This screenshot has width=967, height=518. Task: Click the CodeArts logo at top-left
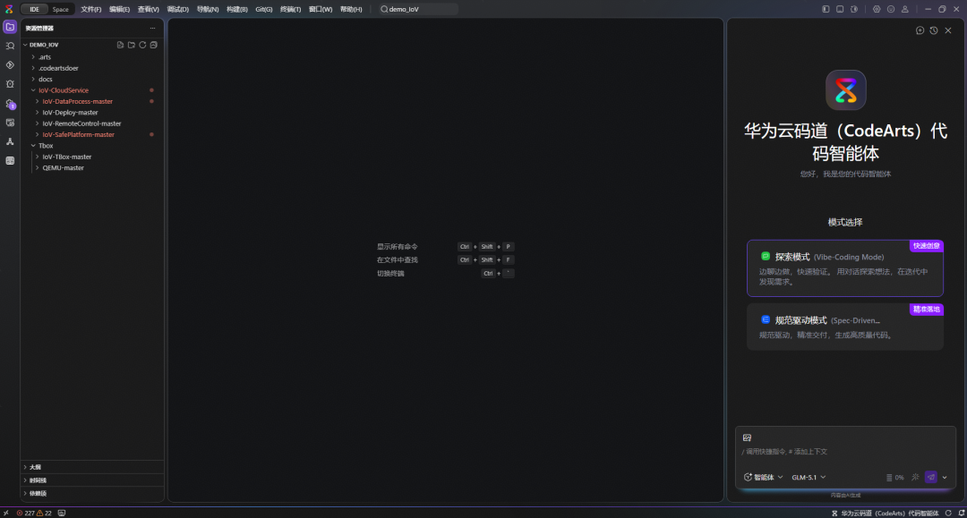click(9, 9)
